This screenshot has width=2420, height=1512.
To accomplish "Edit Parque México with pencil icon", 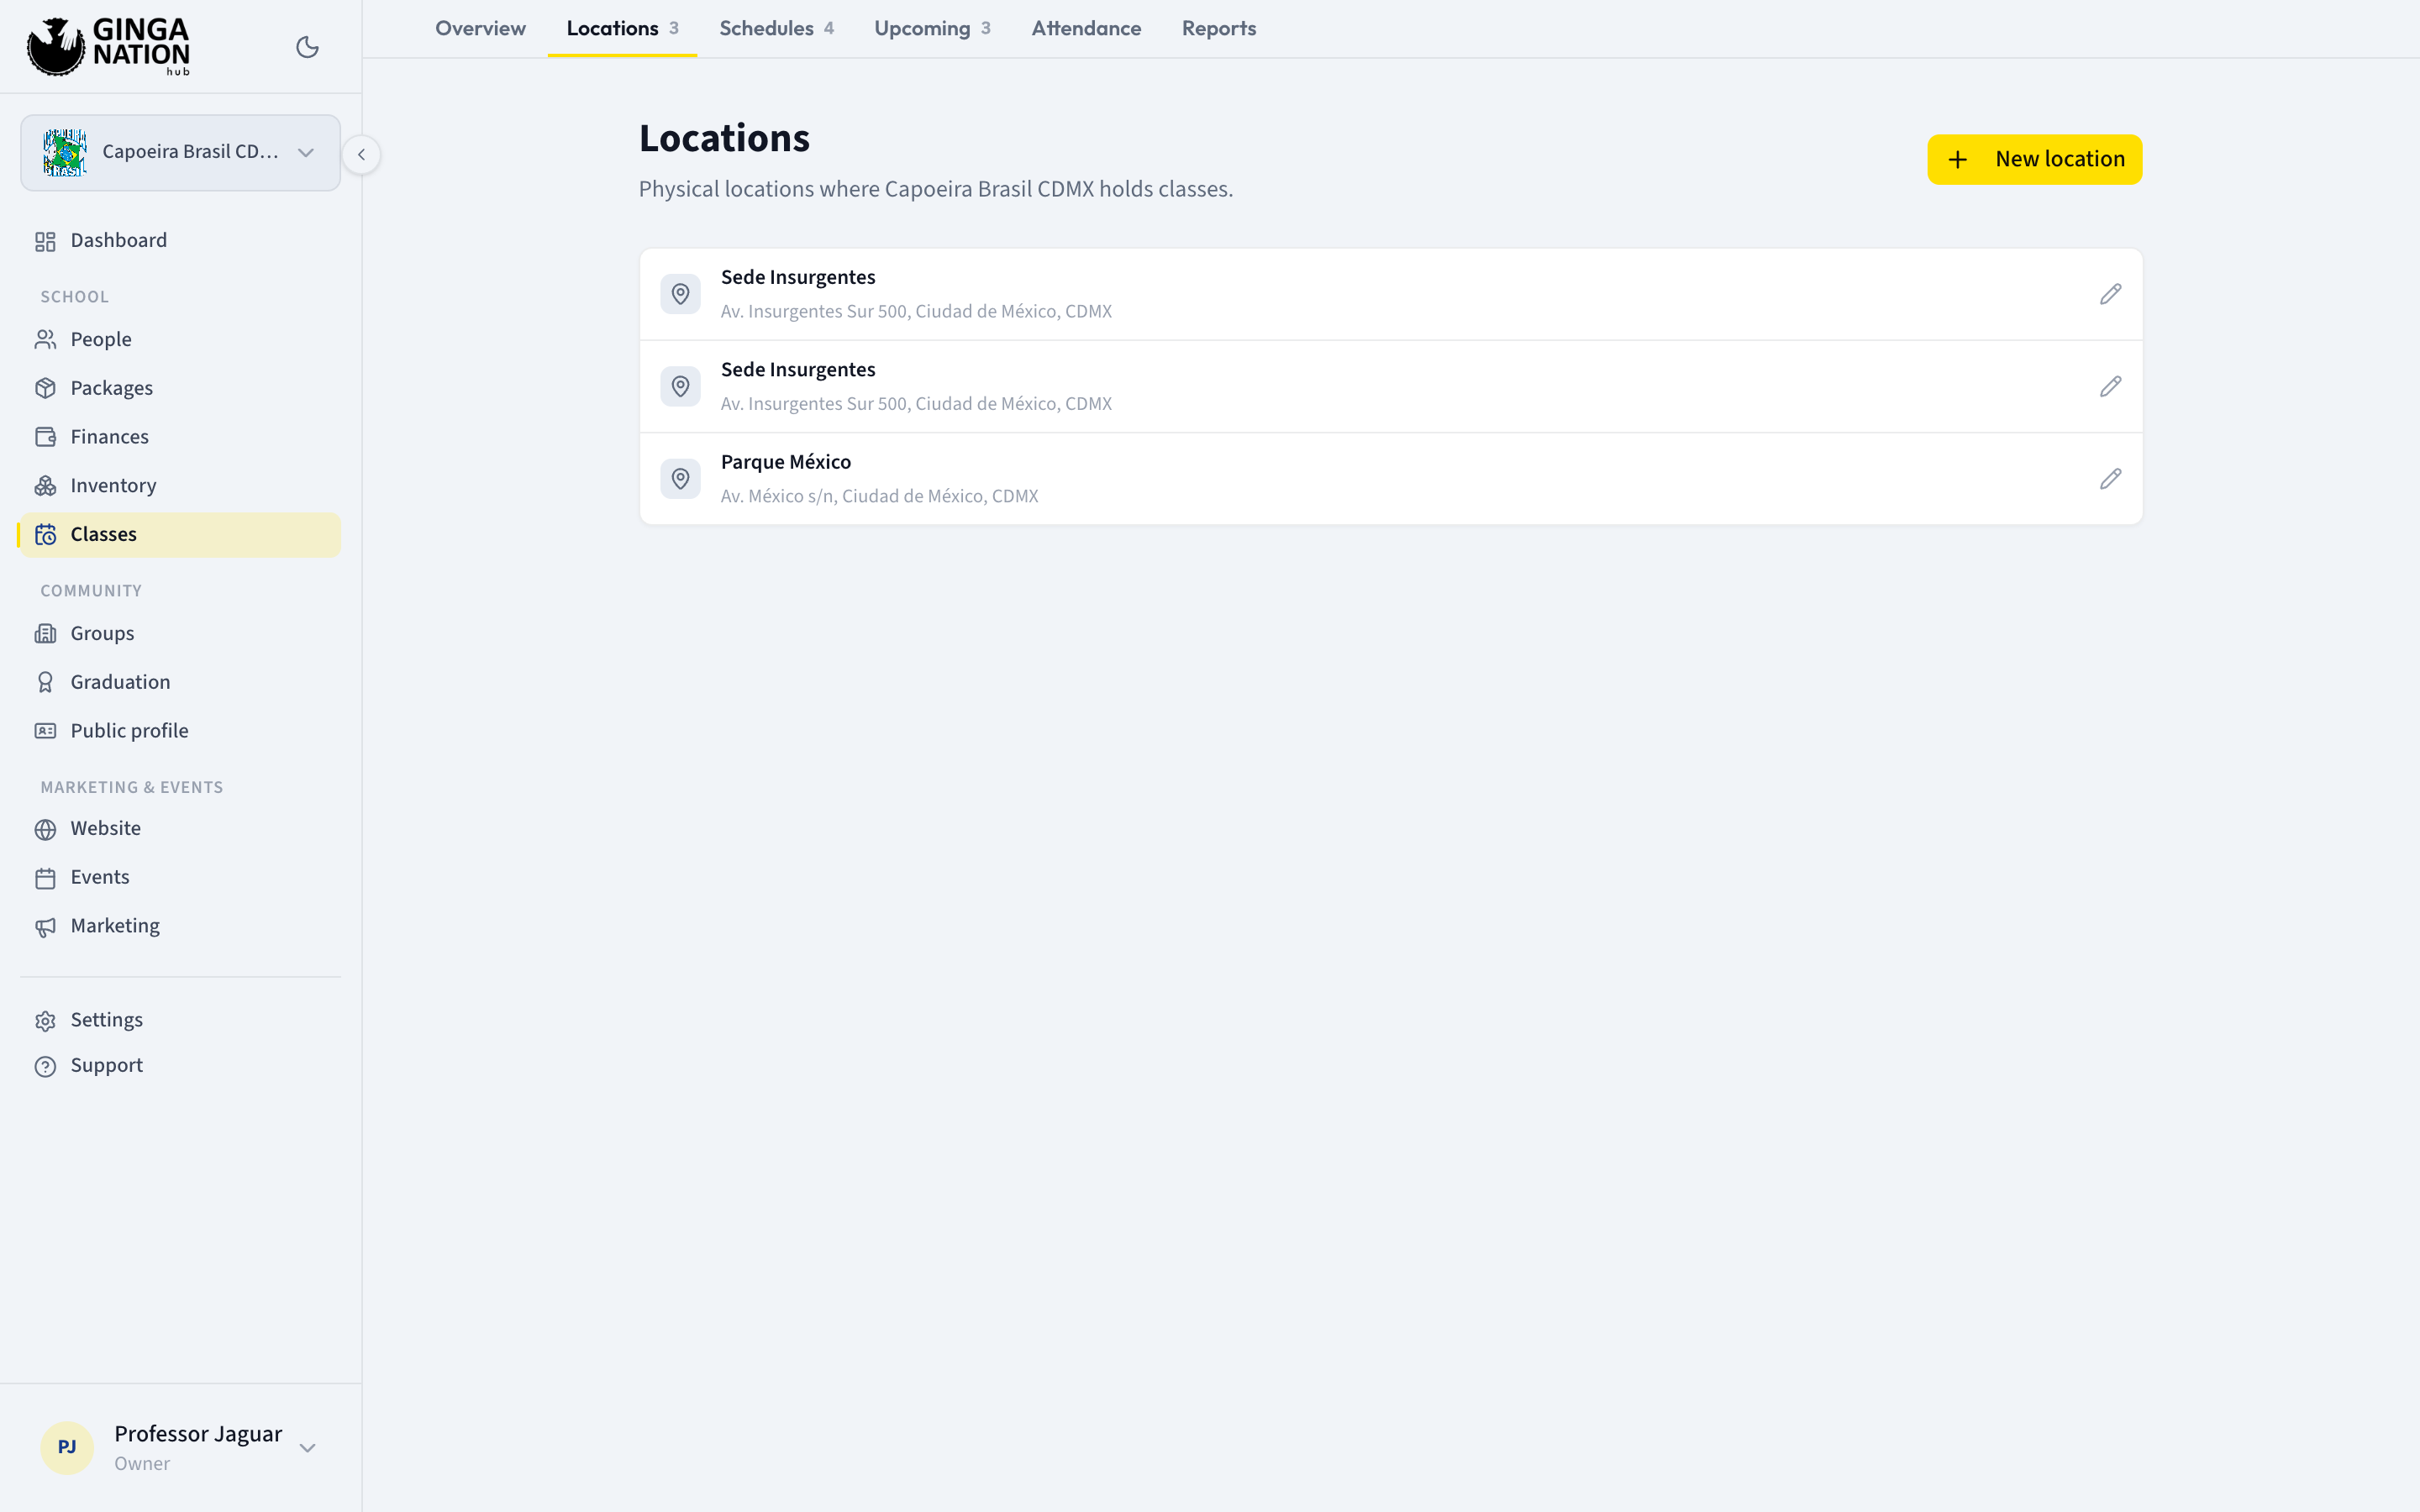I will 2110,479.
